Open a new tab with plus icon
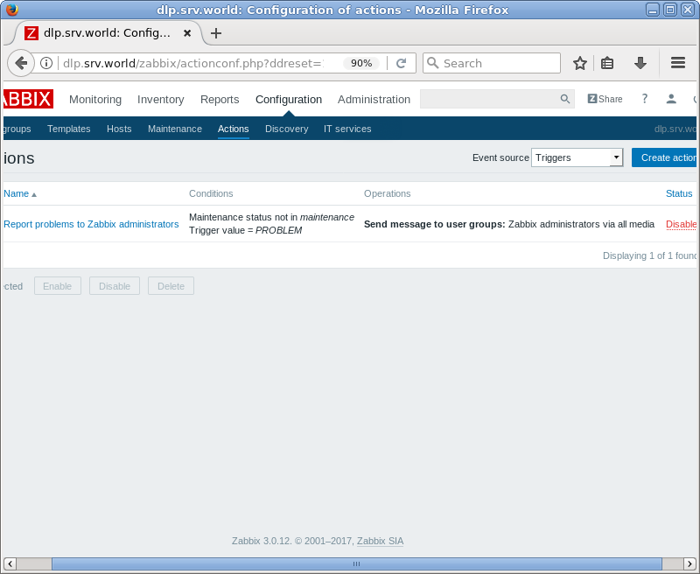The height and width of the screenshot is (574, 700). pos(216,33)
